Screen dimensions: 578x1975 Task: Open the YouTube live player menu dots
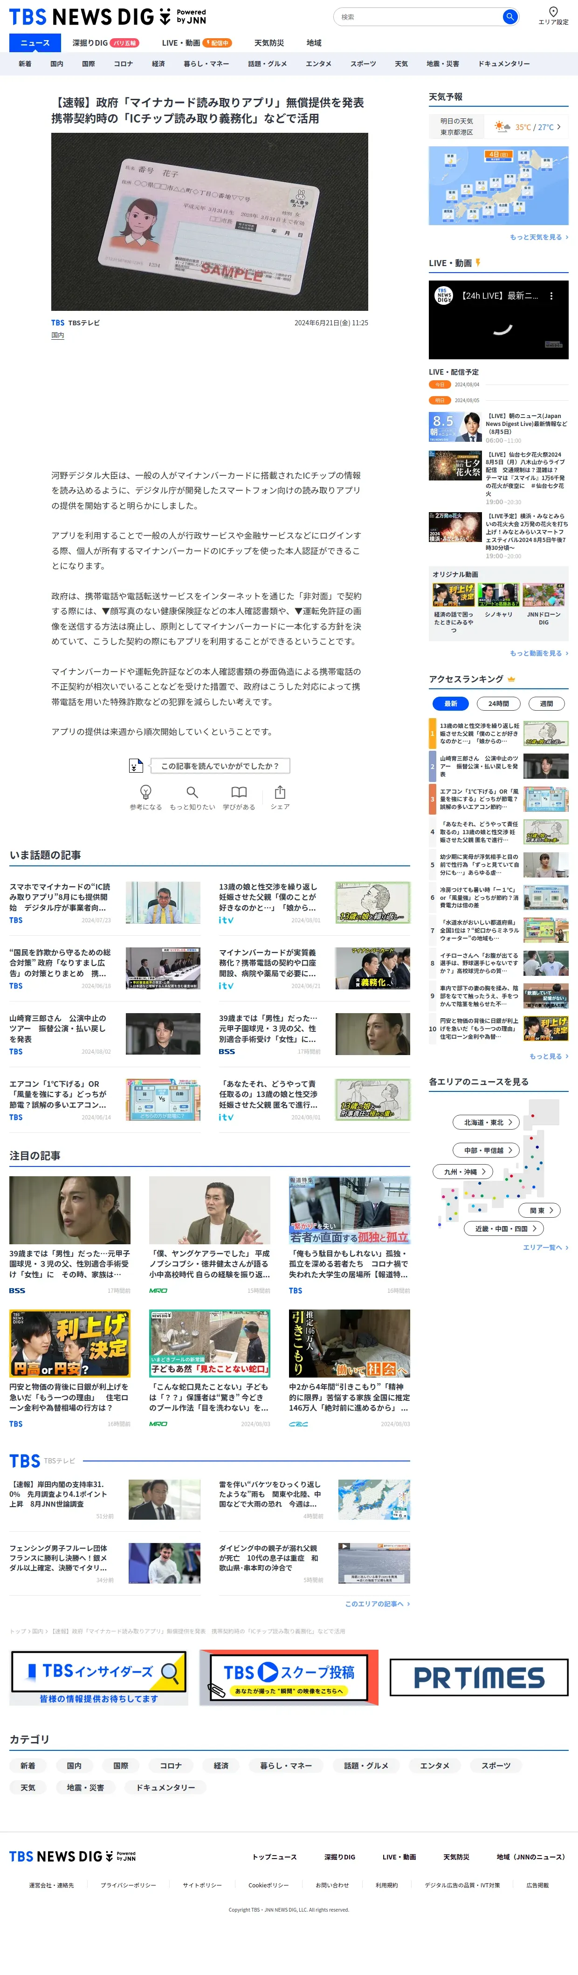pos(550,295)
